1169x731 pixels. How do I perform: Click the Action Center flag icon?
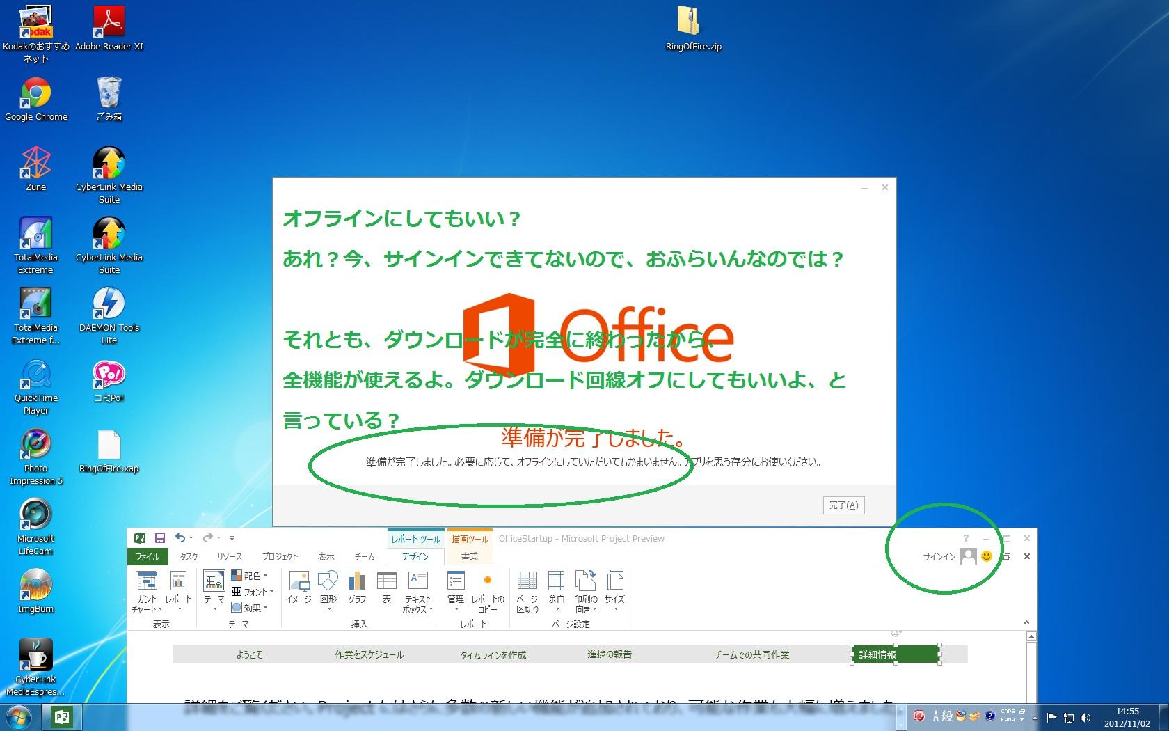tap(1052, 718)
